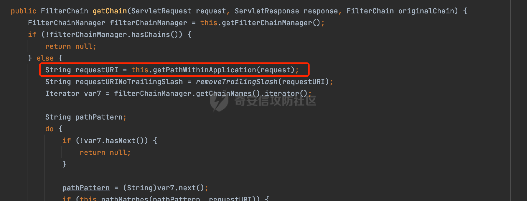The image size is (527, 201).
Task: Click the getFilterChainManager() call
Action: pyautogui.click(x=271, y=23)
